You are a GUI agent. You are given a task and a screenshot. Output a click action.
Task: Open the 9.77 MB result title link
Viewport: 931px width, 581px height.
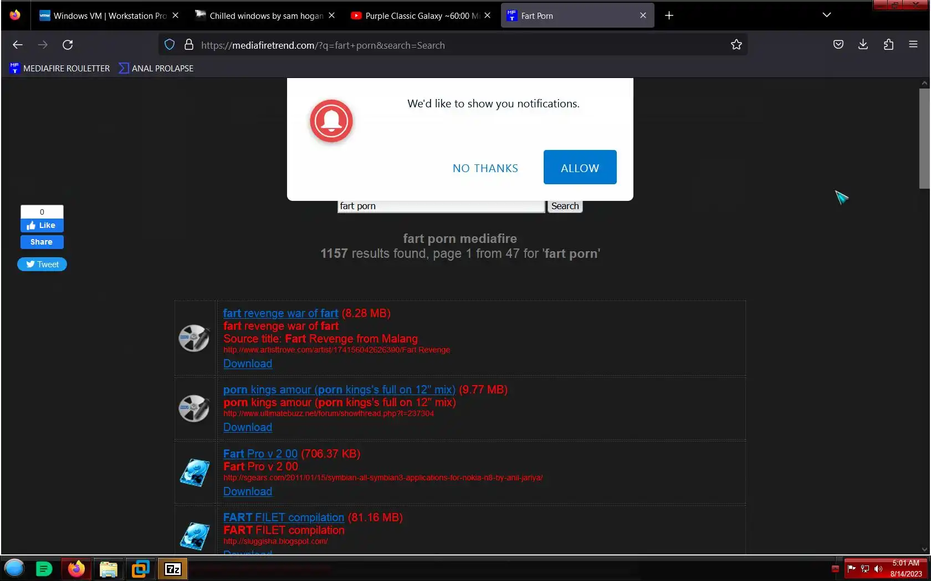coord(339,390)
